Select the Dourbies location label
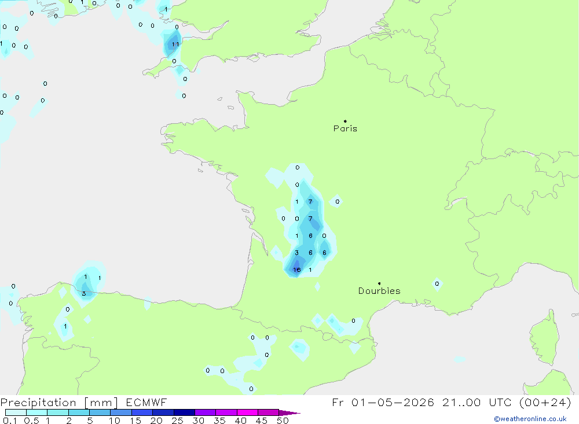Image resolution: width=579 pixels, height=424 pixels. pyautogui.click(x=379, y=291)
